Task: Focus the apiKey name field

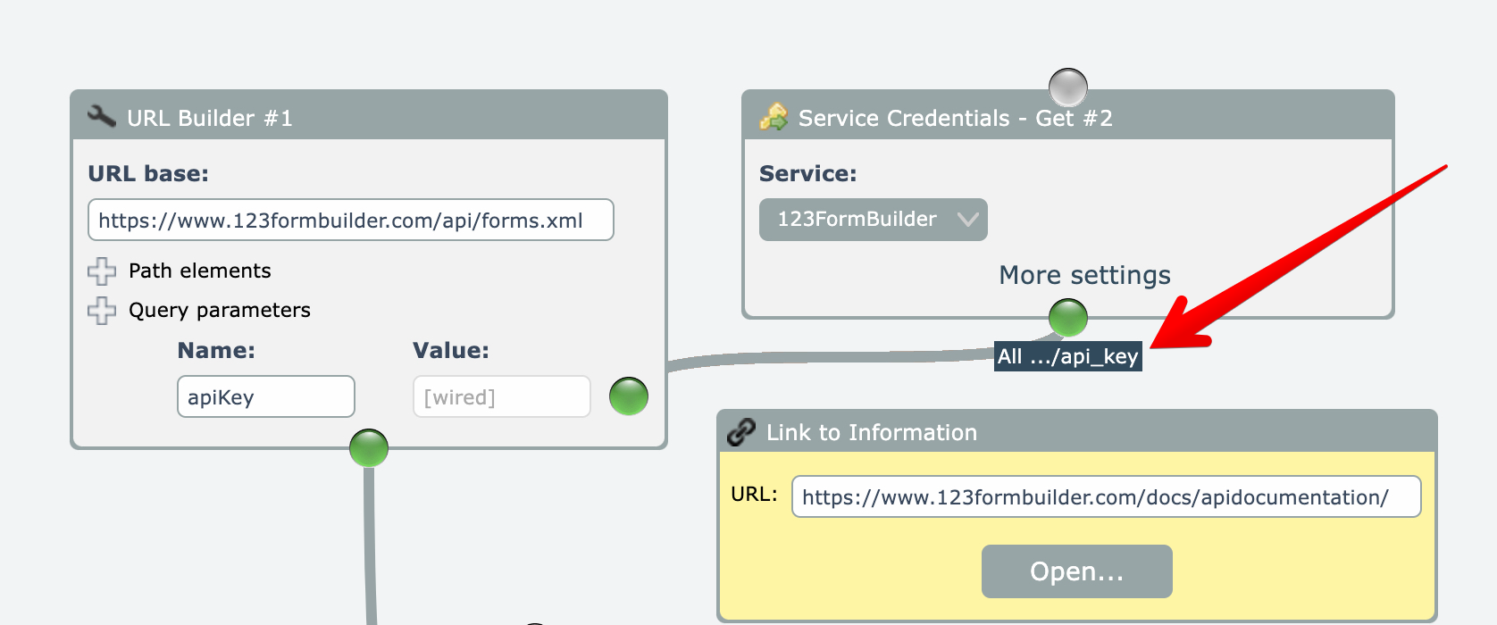Action: (x=265, y=397)
